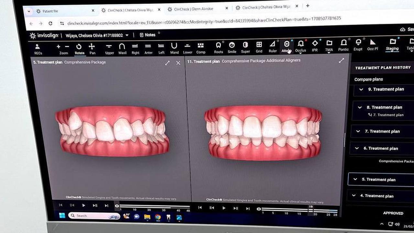414x233 pixels.
Task: Switch to Anterior view
Action: pos(148,49)
